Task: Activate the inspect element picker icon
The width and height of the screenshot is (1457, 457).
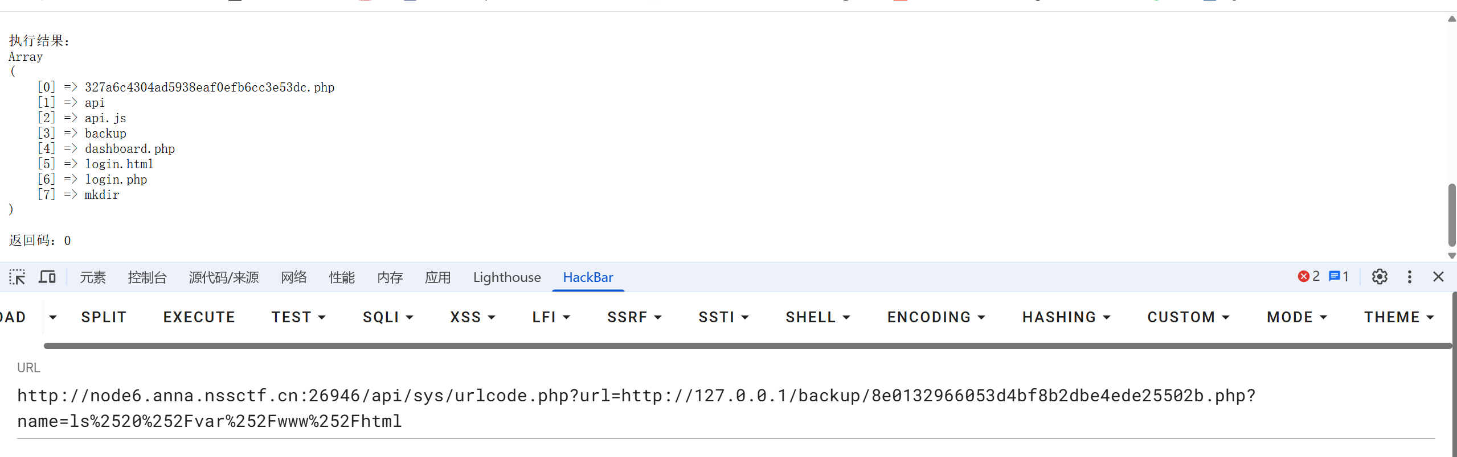Action: [17, 277]
